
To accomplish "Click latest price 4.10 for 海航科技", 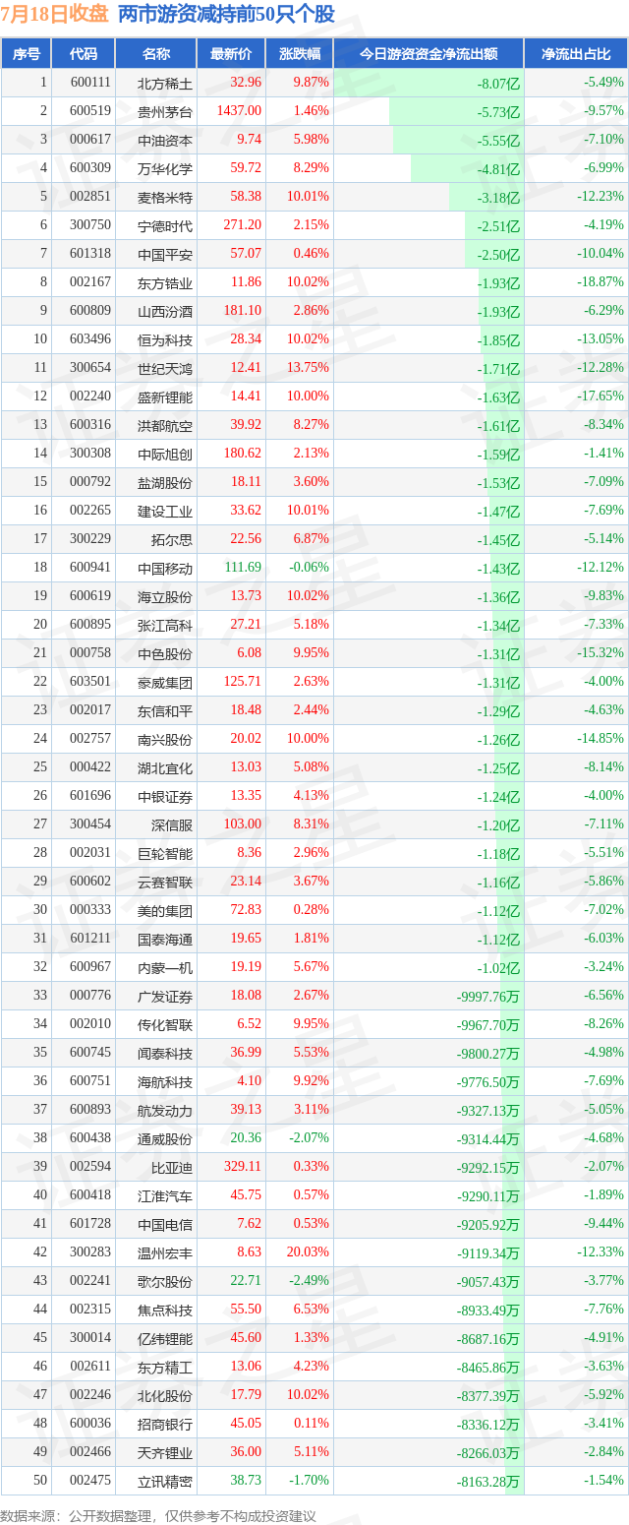I will [x=248, y=1081].
